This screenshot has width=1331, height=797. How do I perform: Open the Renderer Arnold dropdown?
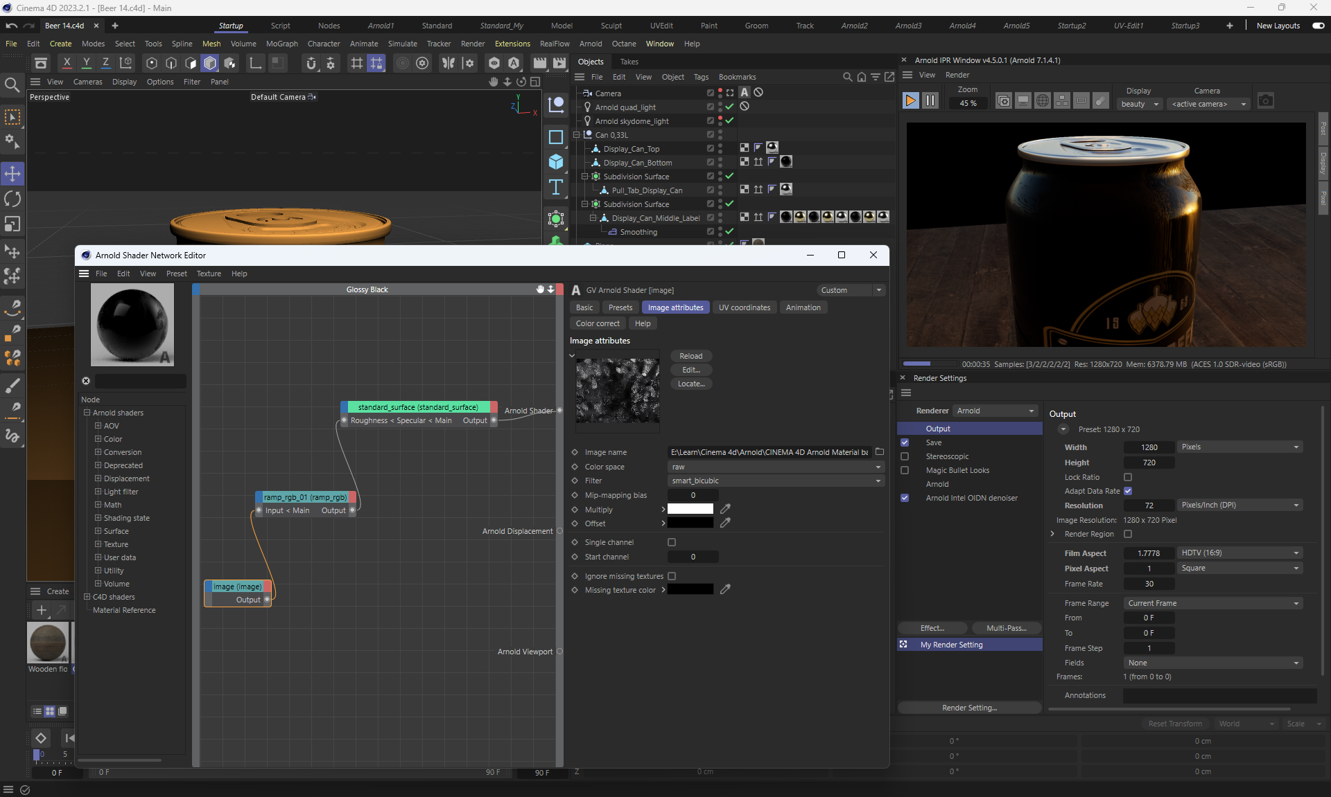pos(995,411)
